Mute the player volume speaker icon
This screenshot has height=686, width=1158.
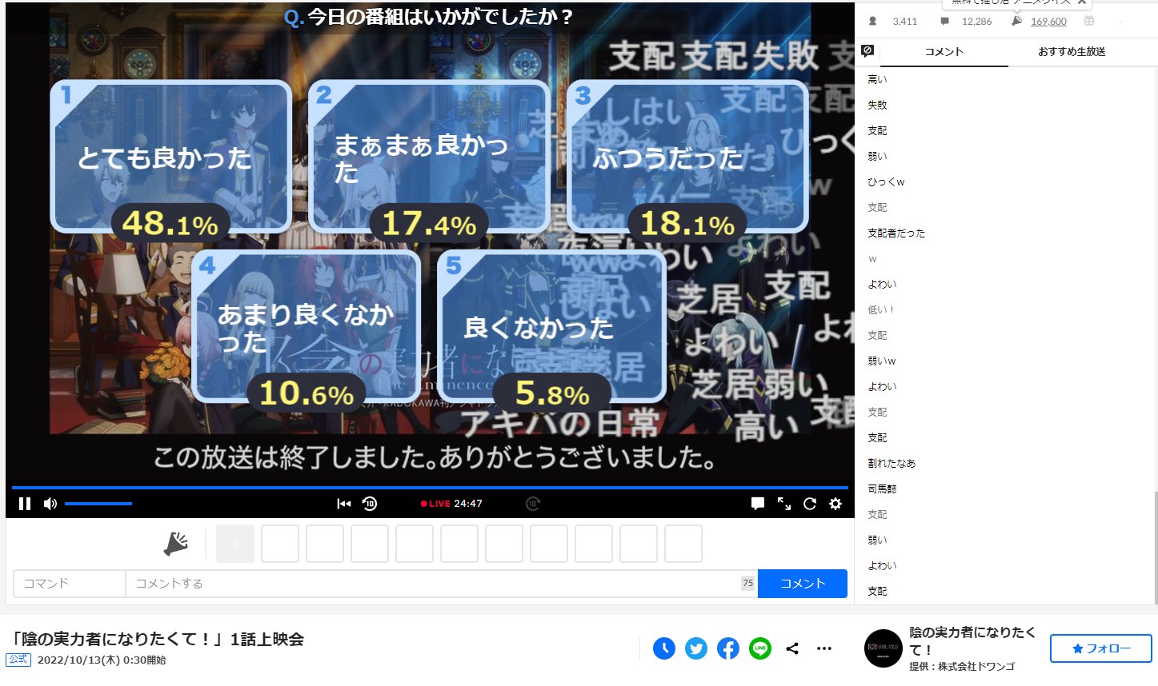50,504
